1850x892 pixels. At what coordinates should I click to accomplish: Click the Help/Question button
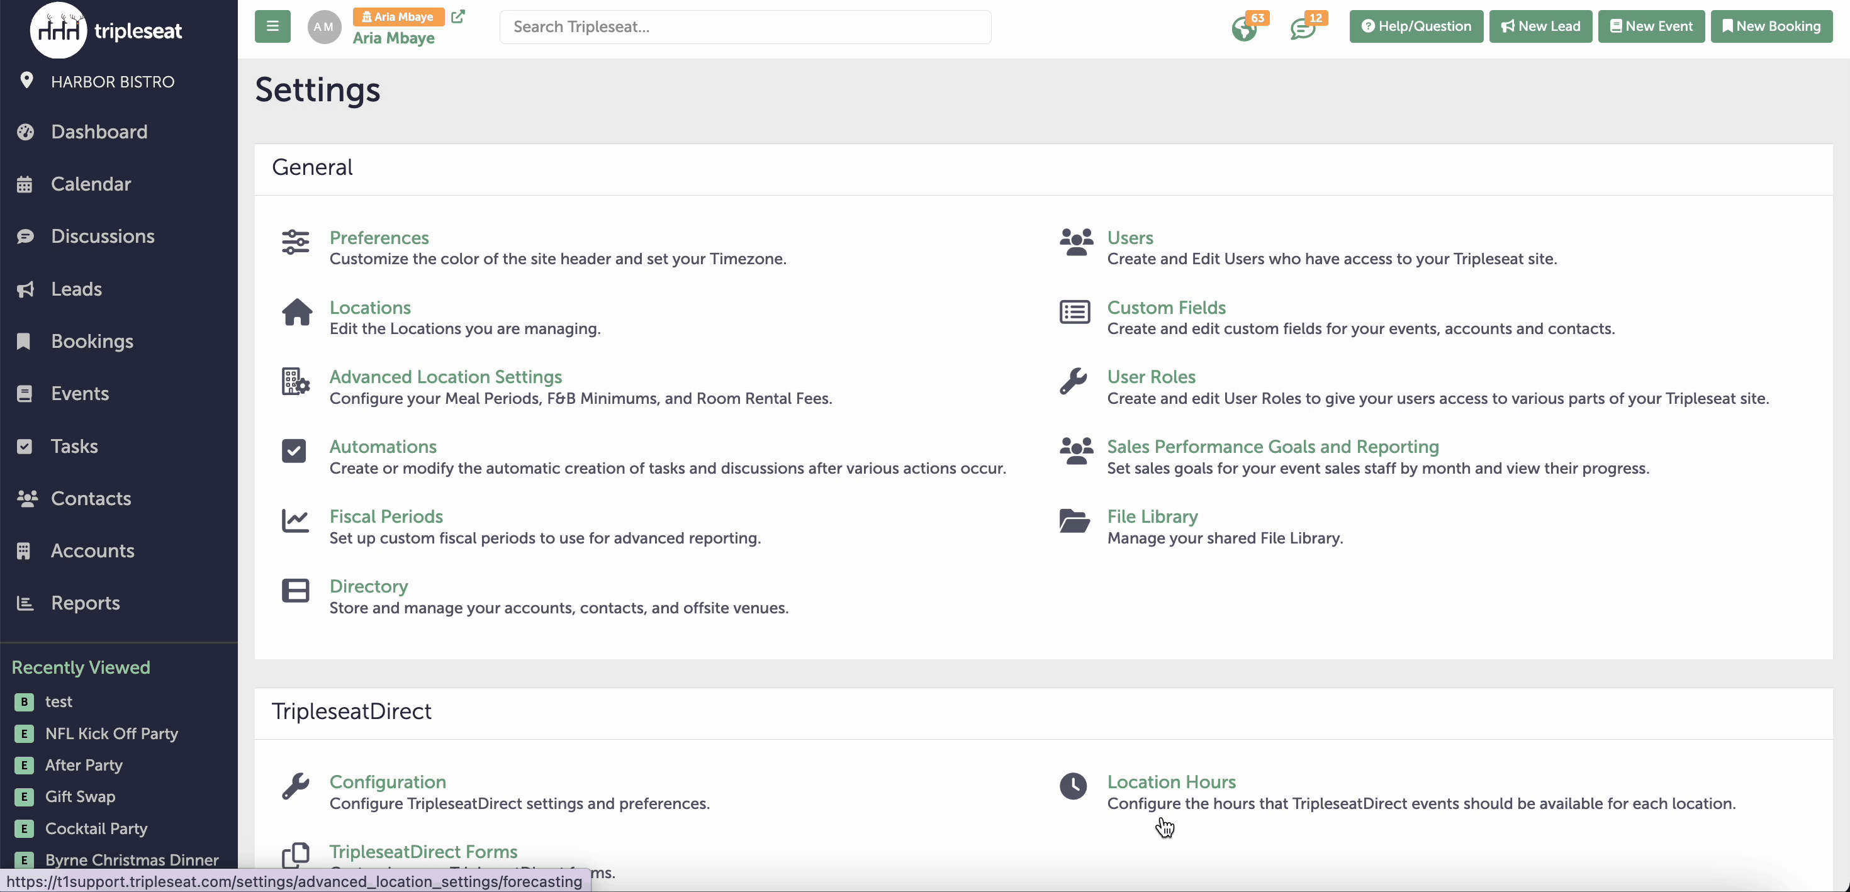tap(1416, 26)
